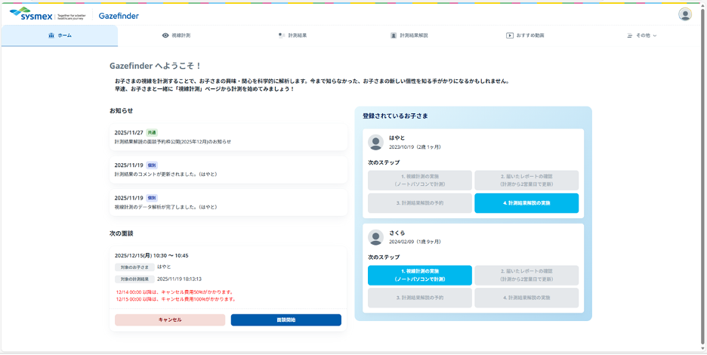Click はやと step 1 視線計測の実施
The image size is (707, 355).
coord(420,181)
